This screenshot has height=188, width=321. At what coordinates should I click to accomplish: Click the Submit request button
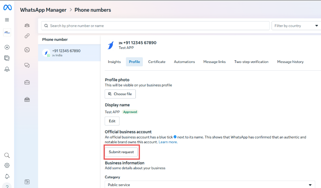coord(121,152)
